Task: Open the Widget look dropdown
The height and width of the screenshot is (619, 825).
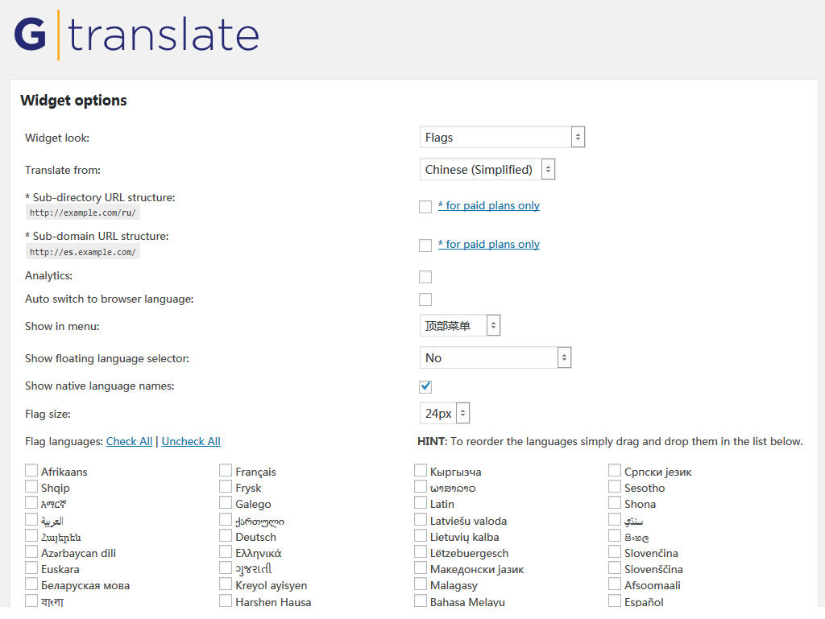Action: coord(502,137)
